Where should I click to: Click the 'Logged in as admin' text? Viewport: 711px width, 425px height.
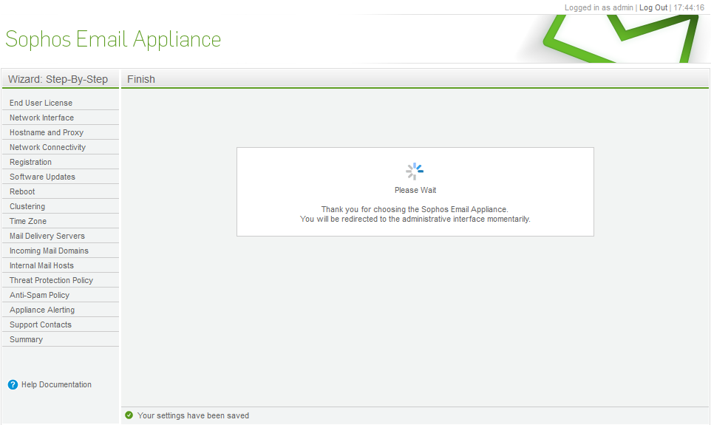point(599,7)
